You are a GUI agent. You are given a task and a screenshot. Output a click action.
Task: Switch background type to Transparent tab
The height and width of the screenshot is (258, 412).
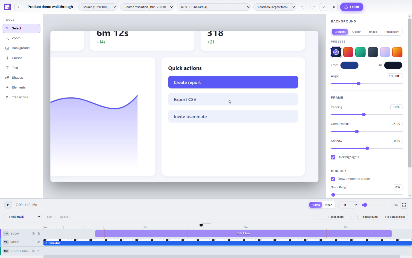tap(391, 32)
